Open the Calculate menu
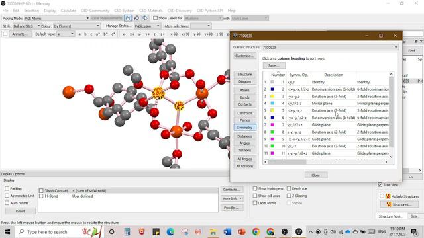The height and width of the screenshot is (238, 424). (68, 11)
